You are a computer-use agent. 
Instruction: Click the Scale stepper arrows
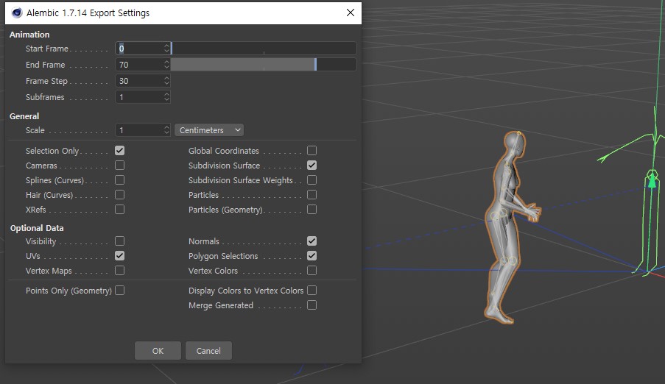[166, 130]
